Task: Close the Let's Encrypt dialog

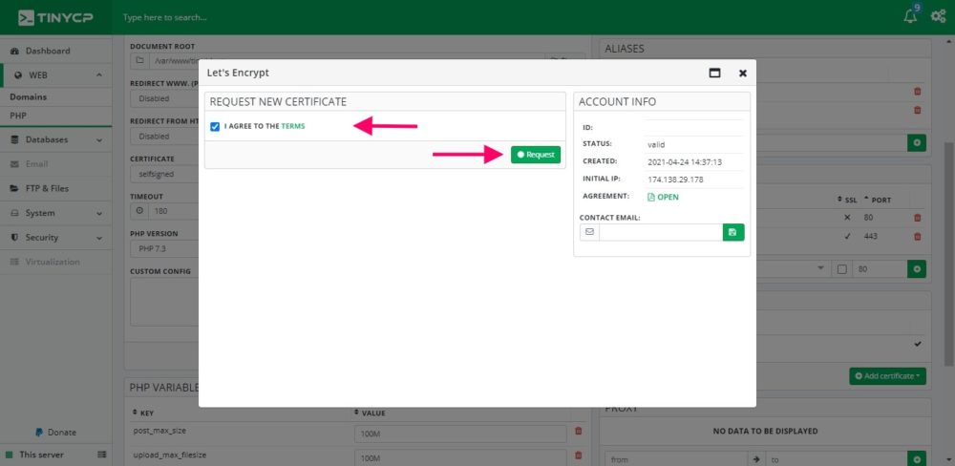Action: [x=742, y=74]
